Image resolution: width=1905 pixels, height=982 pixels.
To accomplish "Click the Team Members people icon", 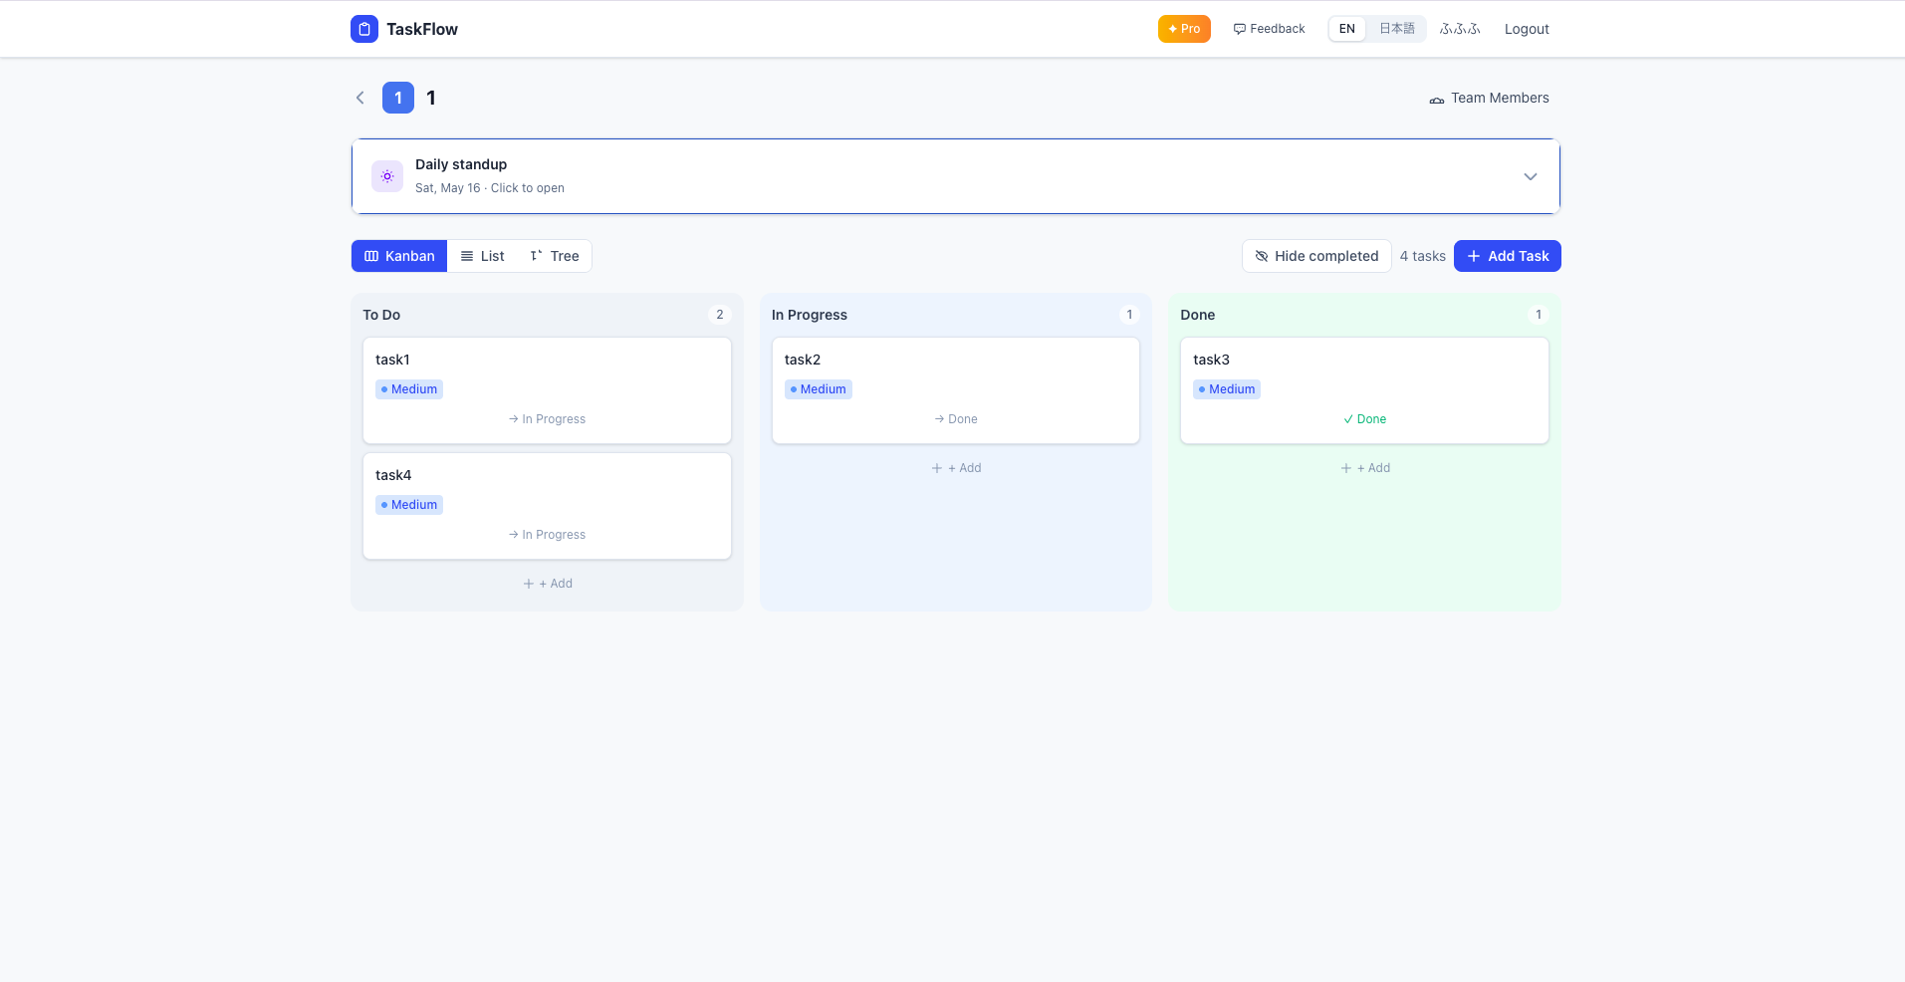I will pyautogui.click(x=1437, y=99).
